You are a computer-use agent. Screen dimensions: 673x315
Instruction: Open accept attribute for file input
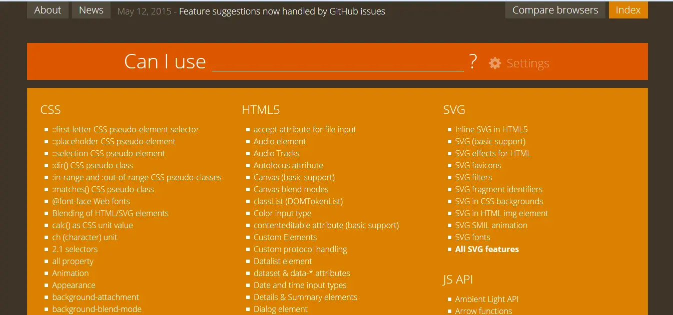(x=305, y=129)
